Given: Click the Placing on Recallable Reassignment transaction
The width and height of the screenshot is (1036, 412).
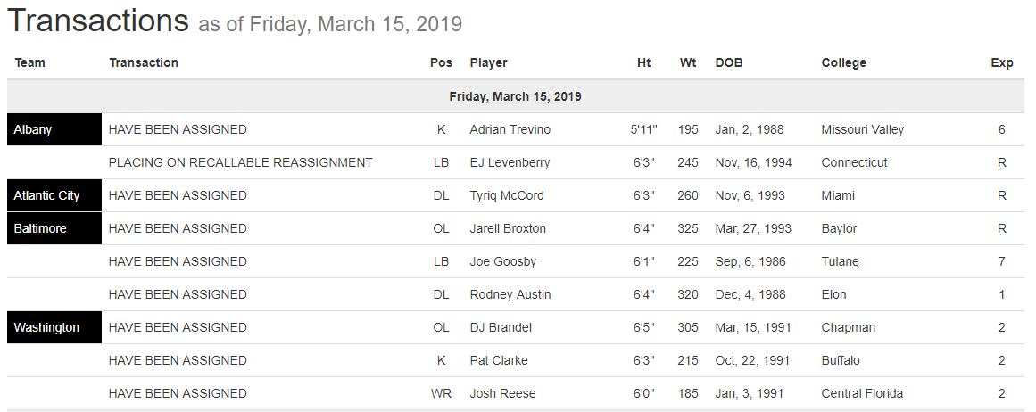Looking at the screenshot, I should [240, 162].
